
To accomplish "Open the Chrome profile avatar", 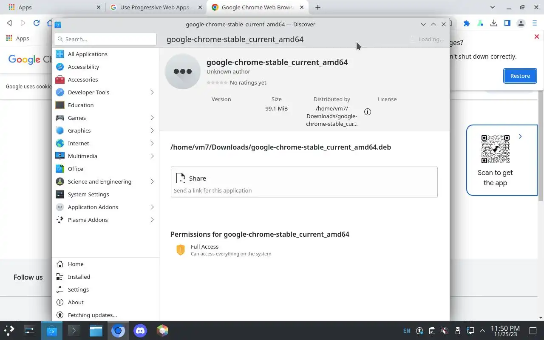I will (x=521, y=23).
